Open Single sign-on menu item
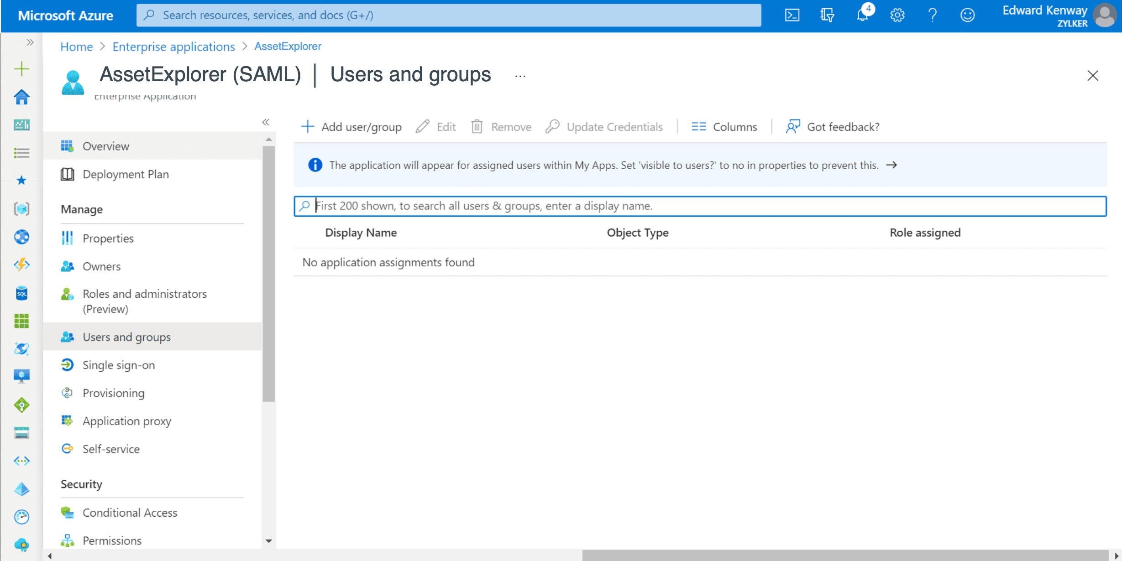This screenshot has width=1122, height=561. tap(119, 365)
